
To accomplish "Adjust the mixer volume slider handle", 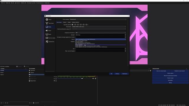I will pos(82,79).
